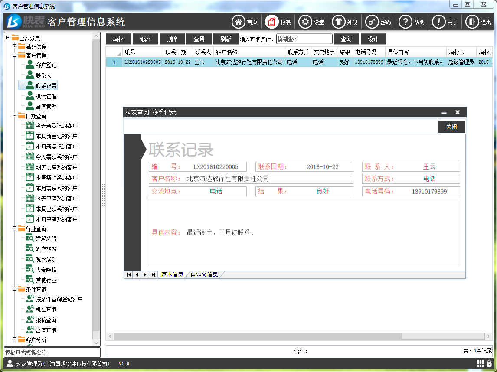Open 本周已联系的客户 query
Viewport: 497px width, 372px height.
coord(56,209)
